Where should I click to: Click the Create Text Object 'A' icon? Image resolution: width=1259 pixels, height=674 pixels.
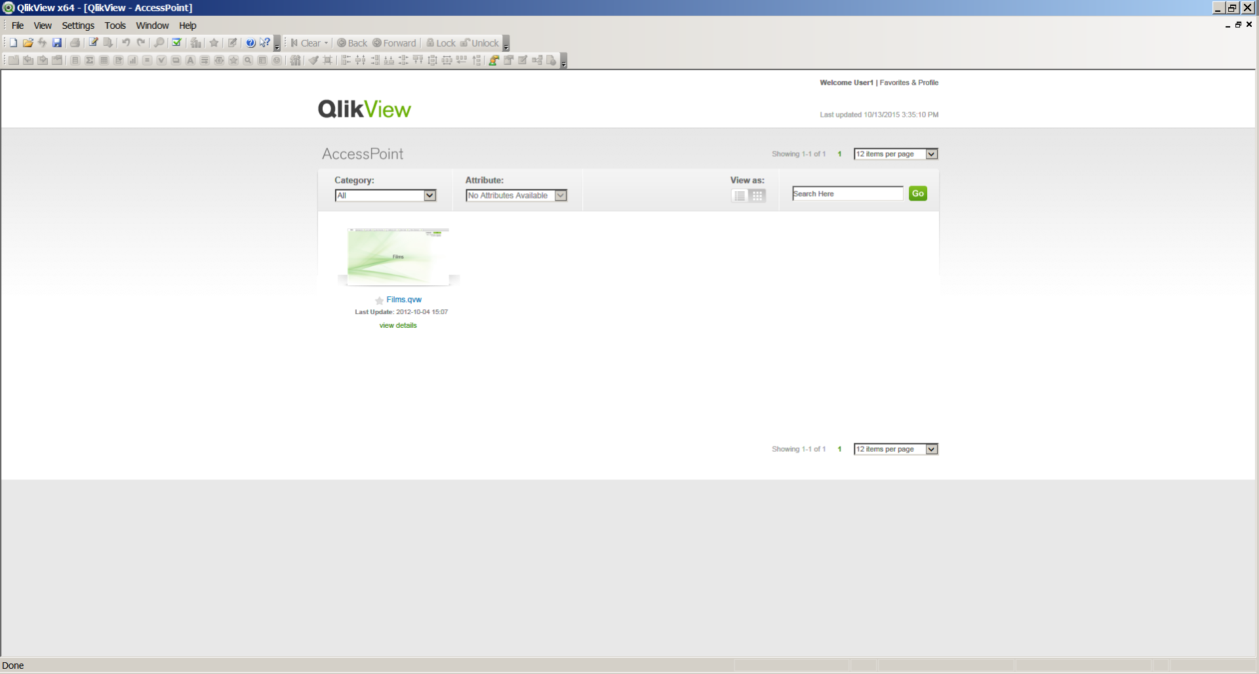[x=190, y=60]
